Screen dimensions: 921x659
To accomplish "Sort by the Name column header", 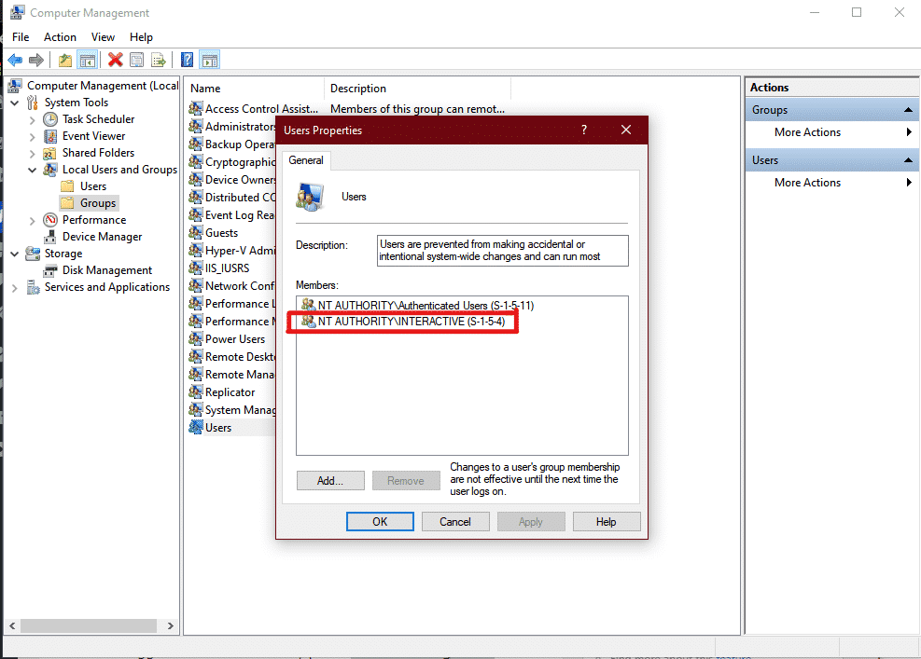I will tap(255, 89).
